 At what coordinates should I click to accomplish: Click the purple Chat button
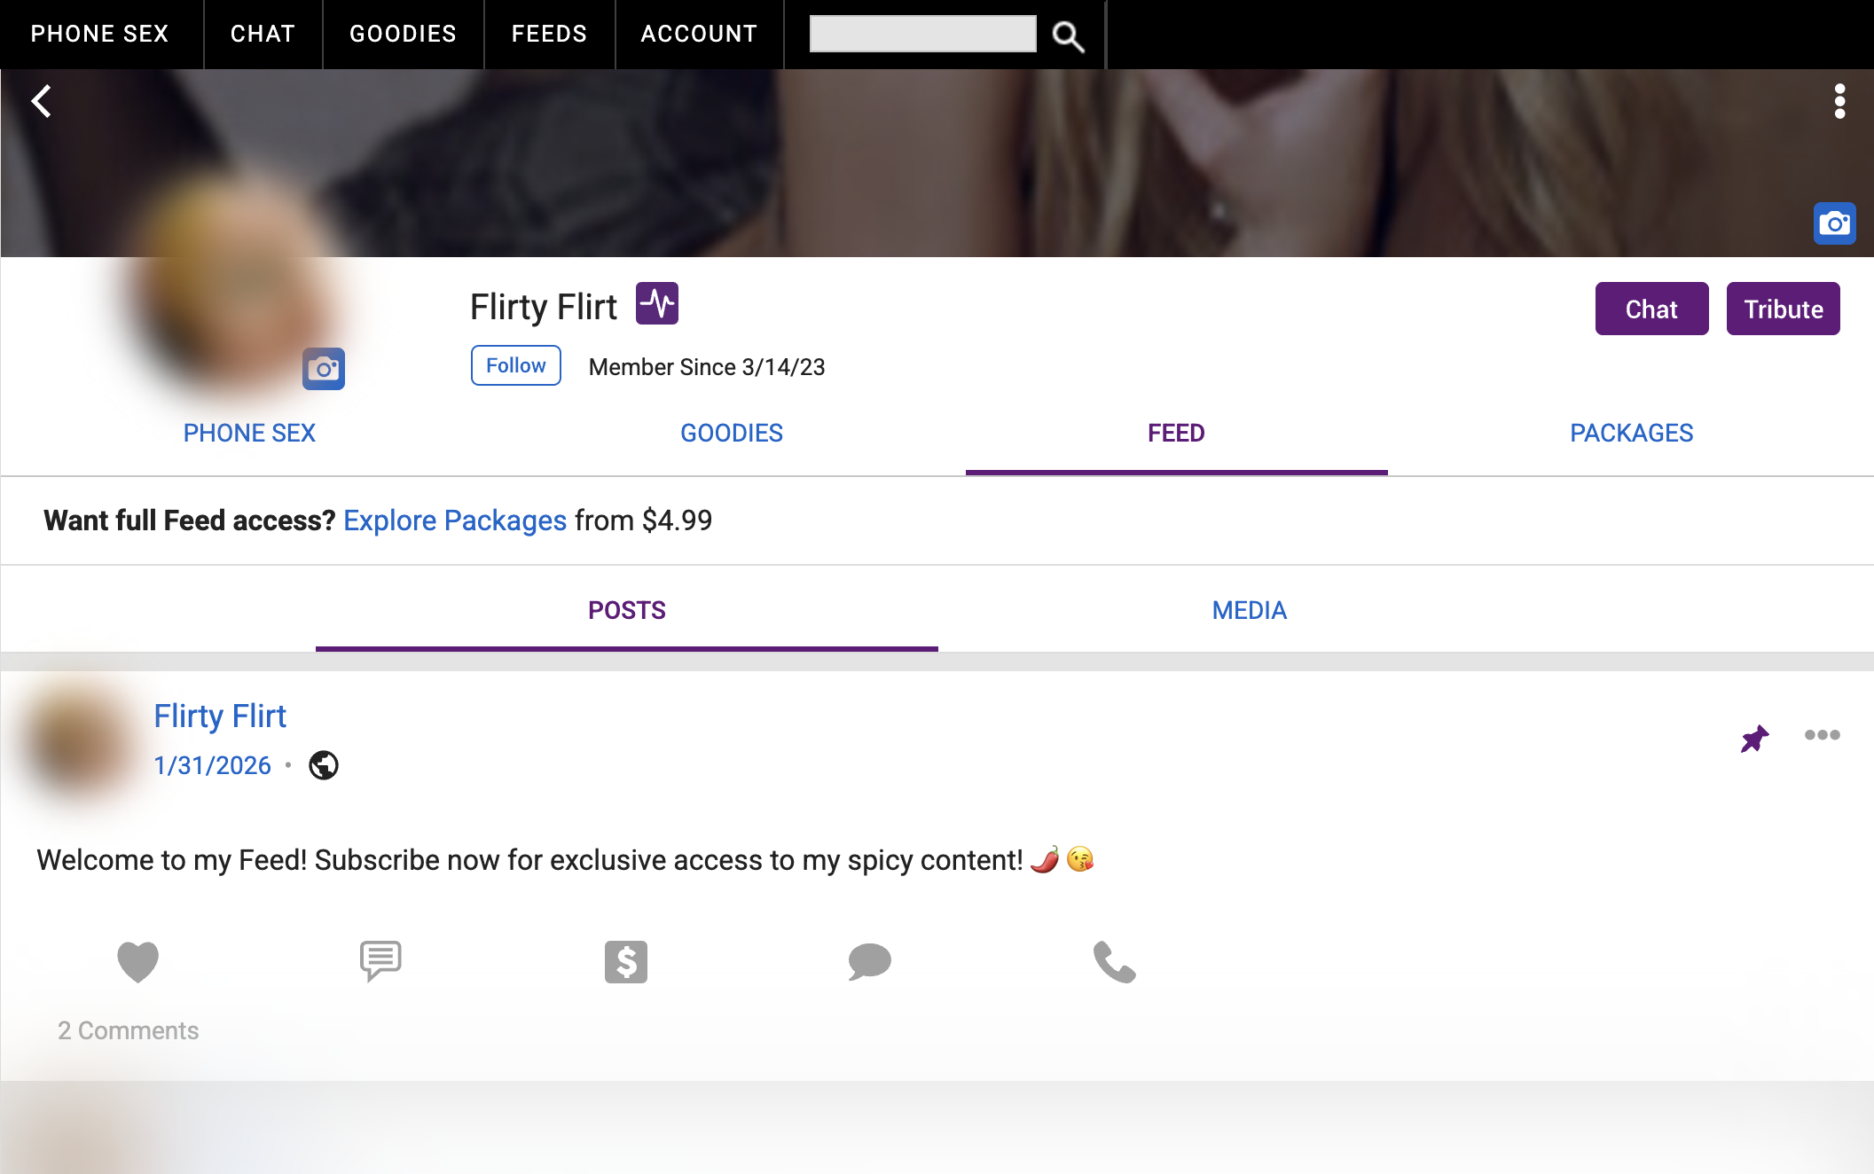coord(1651,309)
